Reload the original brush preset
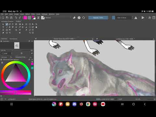 tap(84, 18)
